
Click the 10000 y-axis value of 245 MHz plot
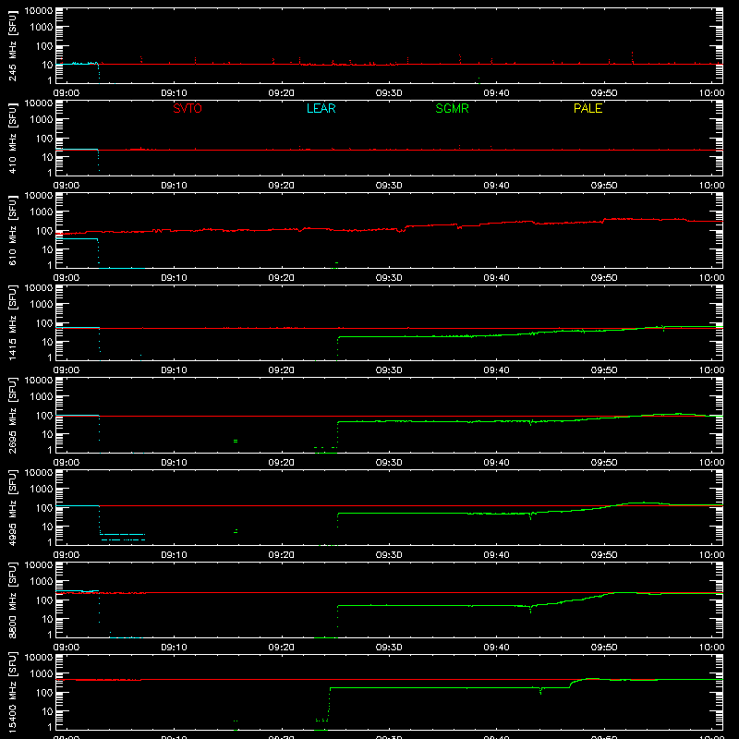pyautogui.click(x=39, y=11)
